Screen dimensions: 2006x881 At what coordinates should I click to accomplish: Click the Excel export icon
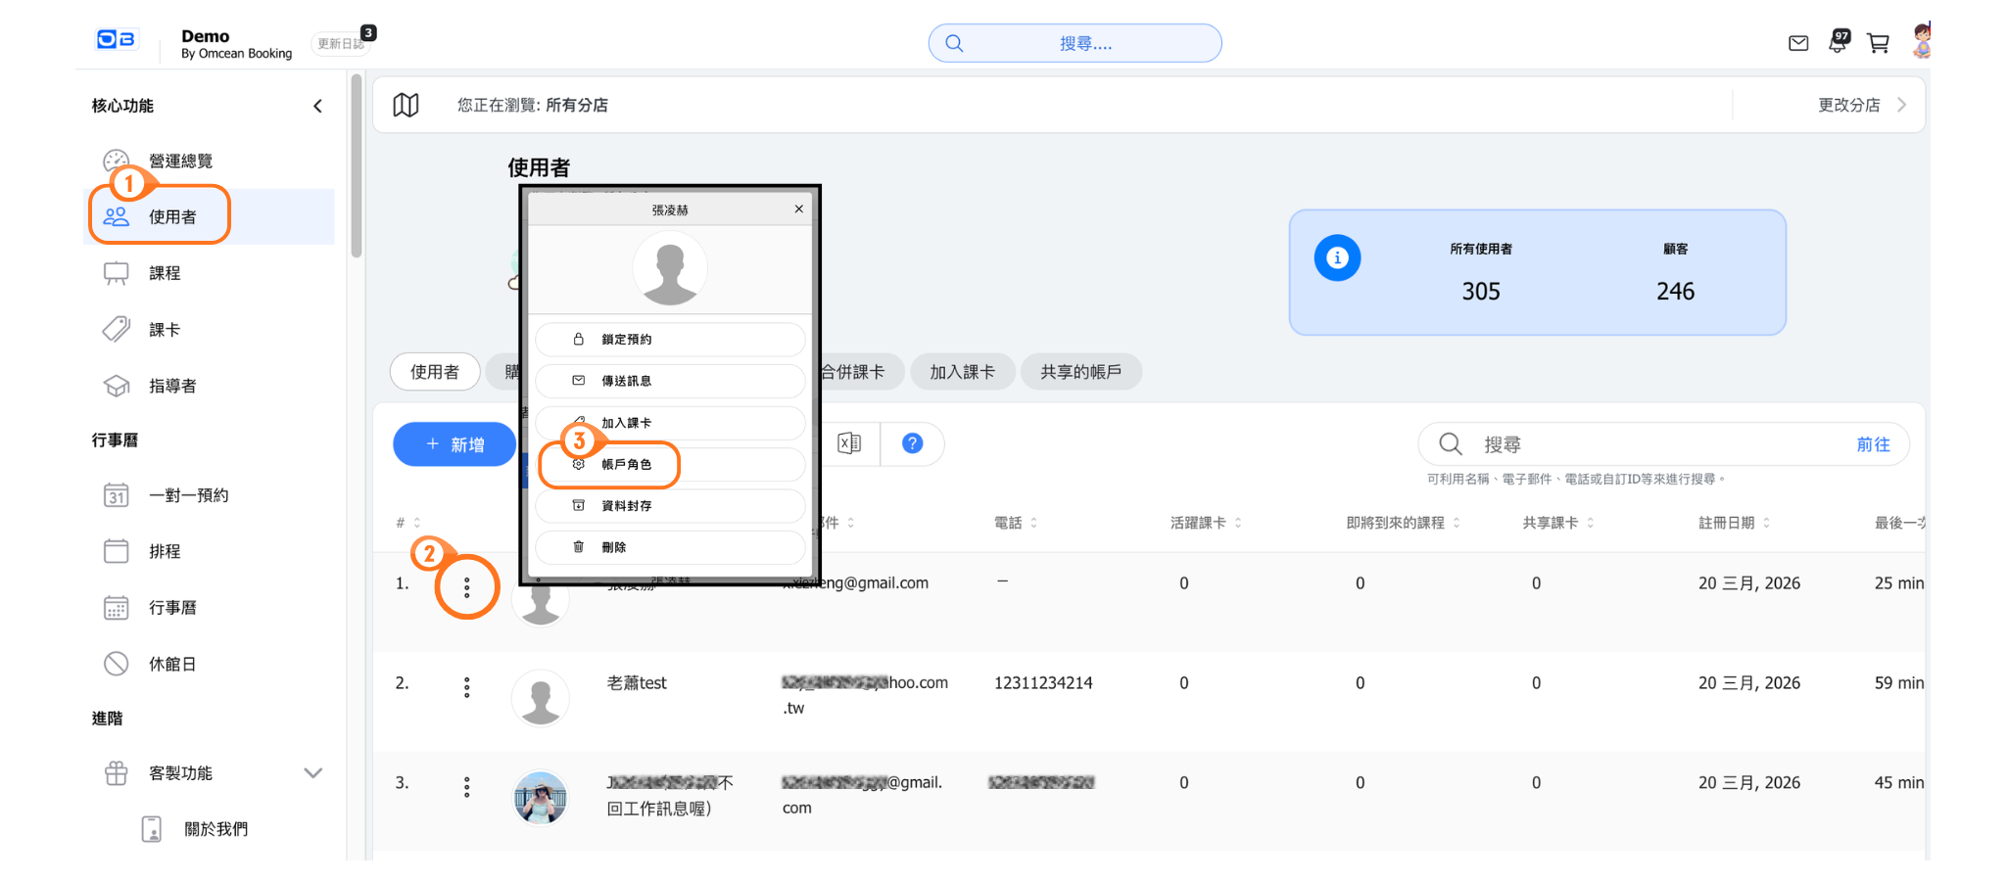[x=849, y=443]
